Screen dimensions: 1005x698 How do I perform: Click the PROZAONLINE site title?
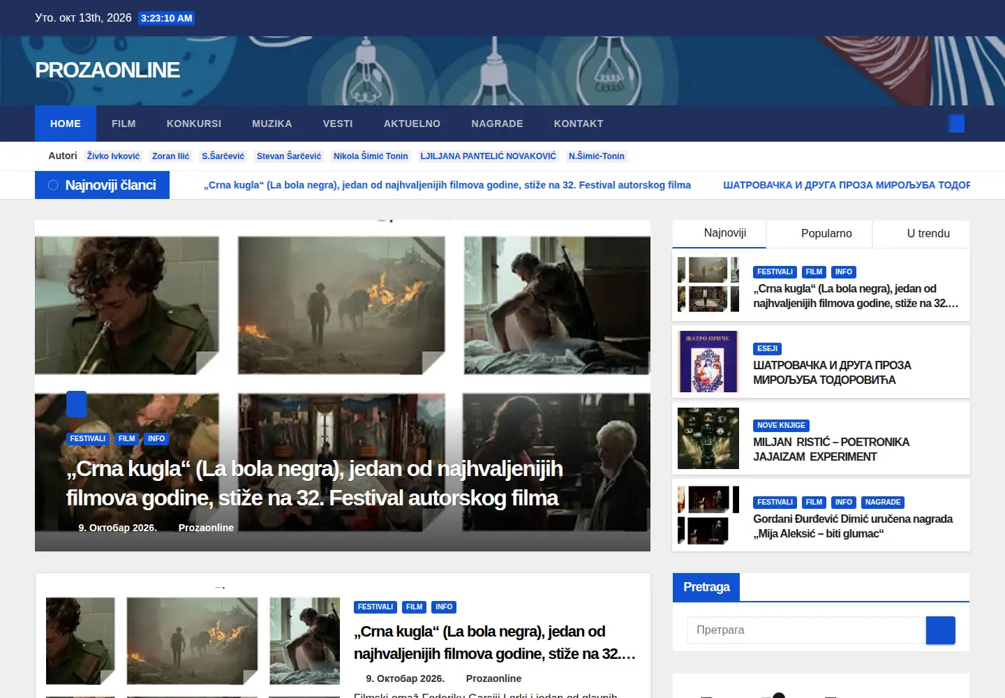pos(107,70)
